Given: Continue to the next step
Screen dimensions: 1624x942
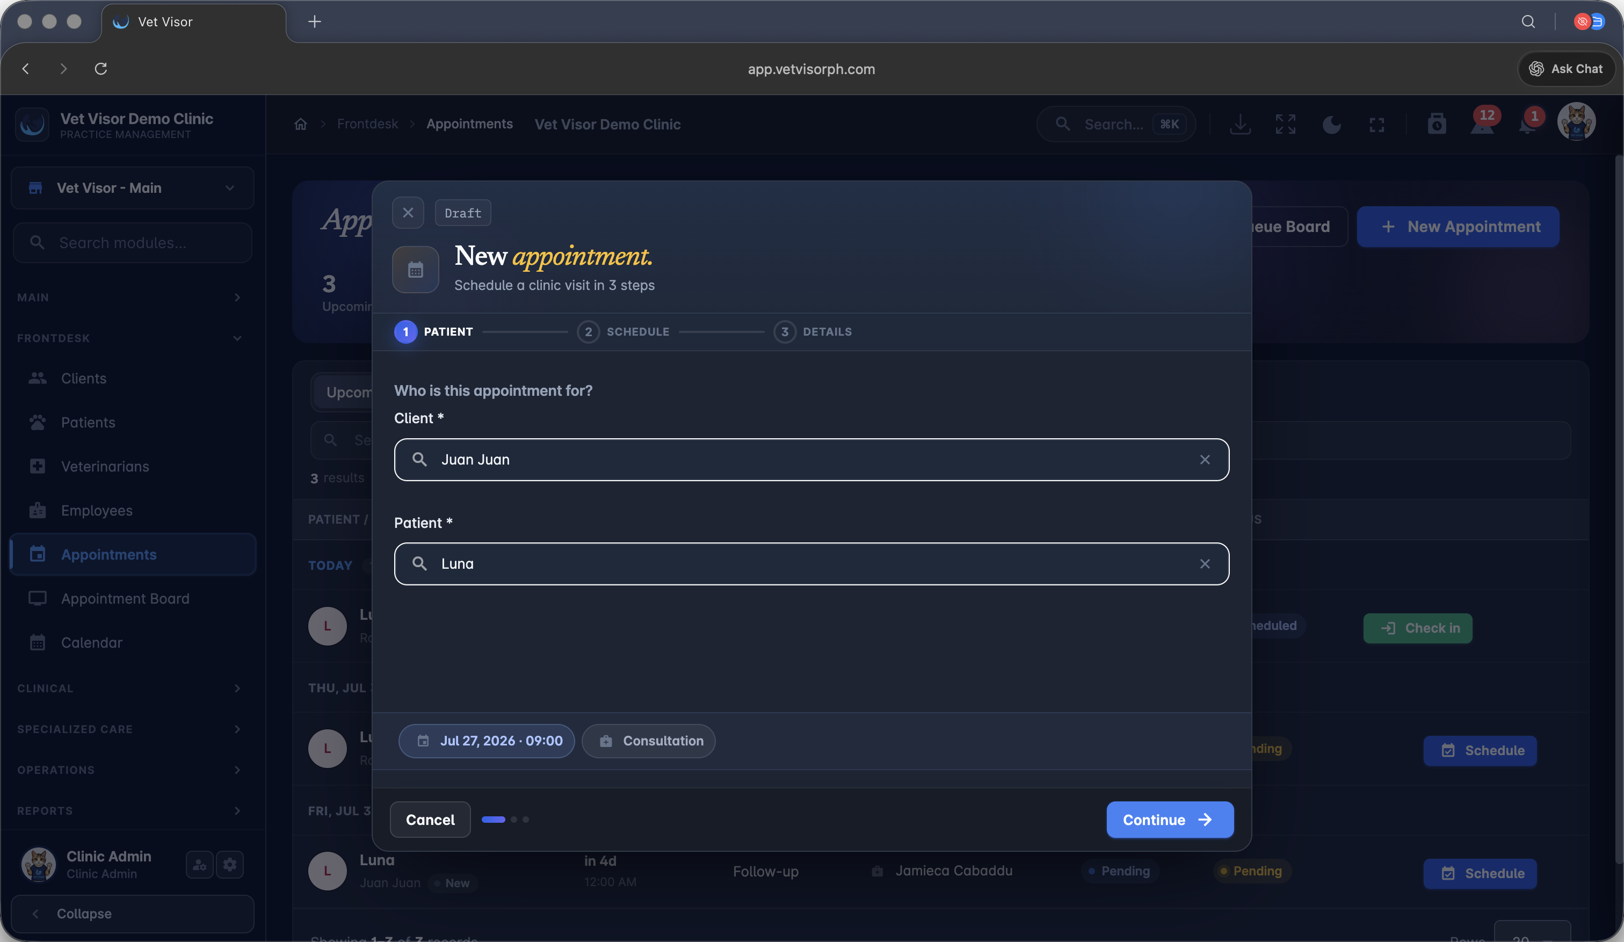Looking at the screenshot, I should point(1170,820).
